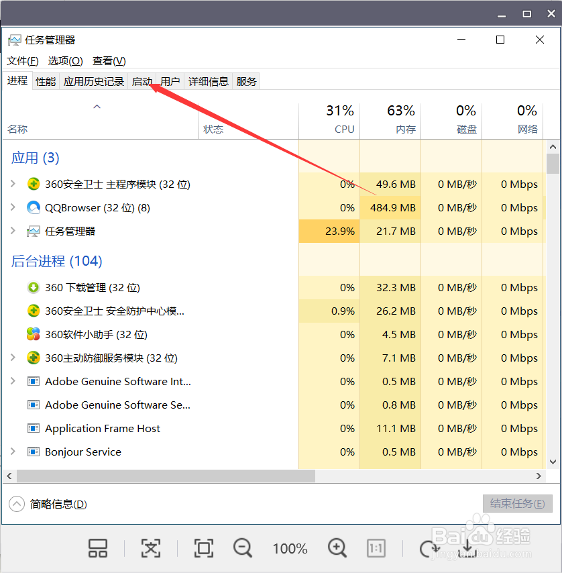Switch to the 性能 tab

point(46,81)
